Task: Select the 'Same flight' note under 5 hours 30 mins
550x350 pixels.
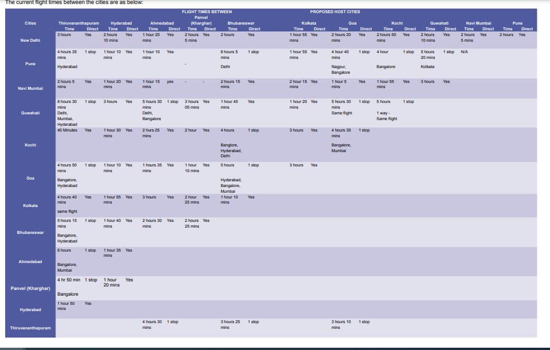Action: click(x=342, y=113)
